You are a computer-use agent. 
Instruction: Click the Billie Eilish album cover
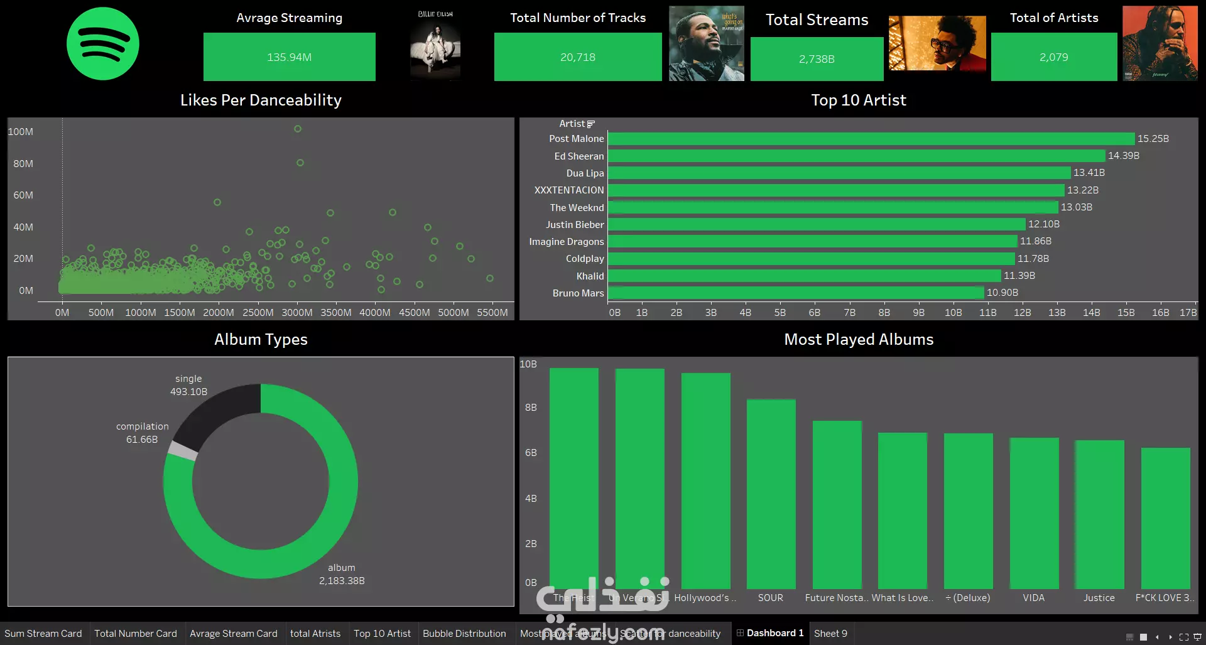(x=435, y=44)
